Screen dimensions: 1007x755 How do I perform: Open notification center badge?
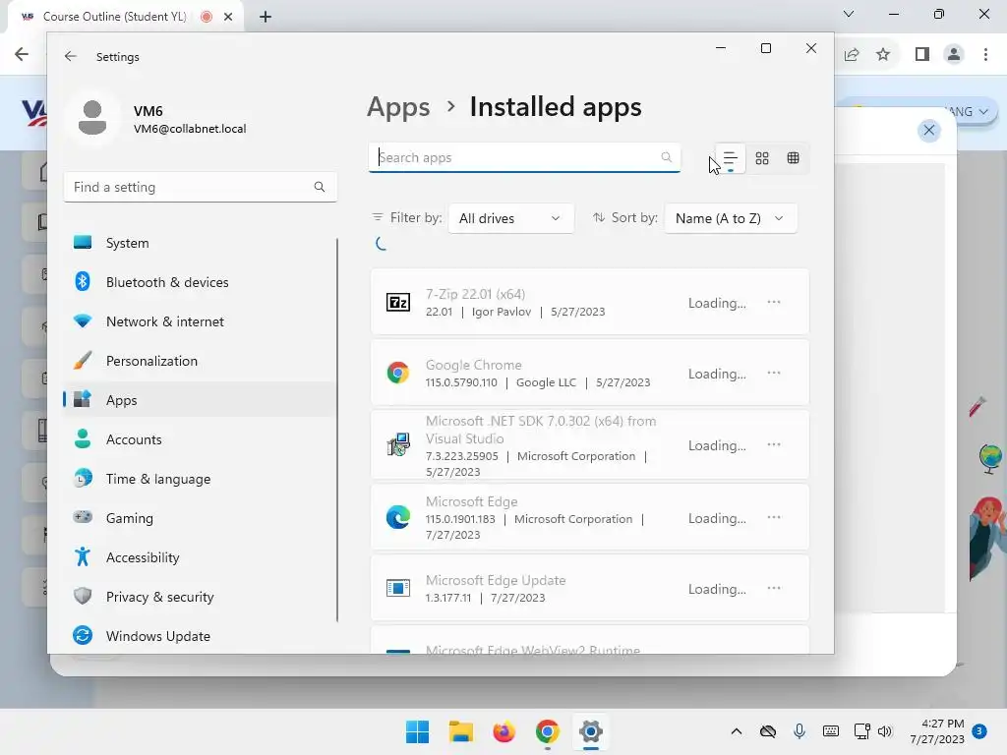pos(979,730)
